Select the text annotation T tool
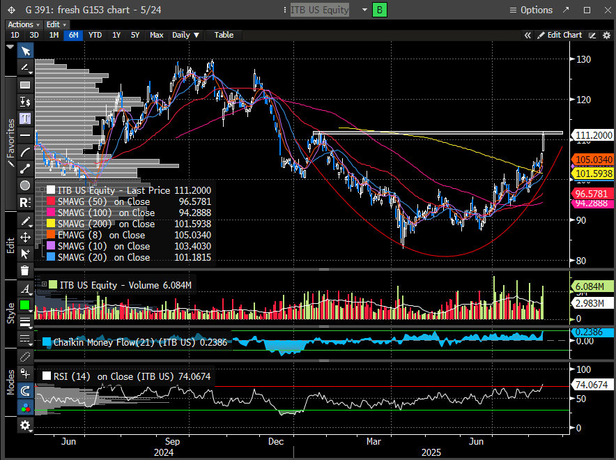Image resolution: width=616 pixels, height=460 pixels. coord(25,118)
